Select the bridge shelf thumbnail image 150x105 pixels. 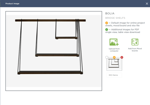point(114,64)
